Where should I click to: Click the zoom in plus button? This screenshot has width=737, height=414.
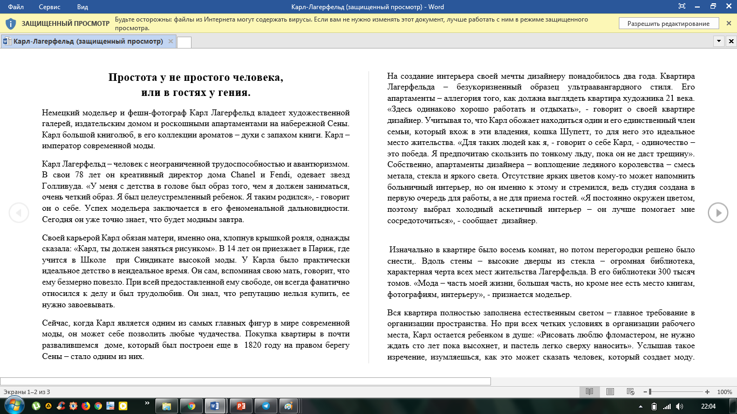pyautogui.click(x=707, y=392)
